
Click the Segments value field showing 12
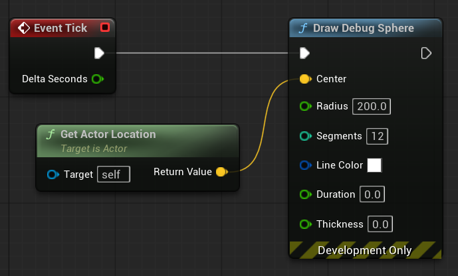[x=378, y=136]
